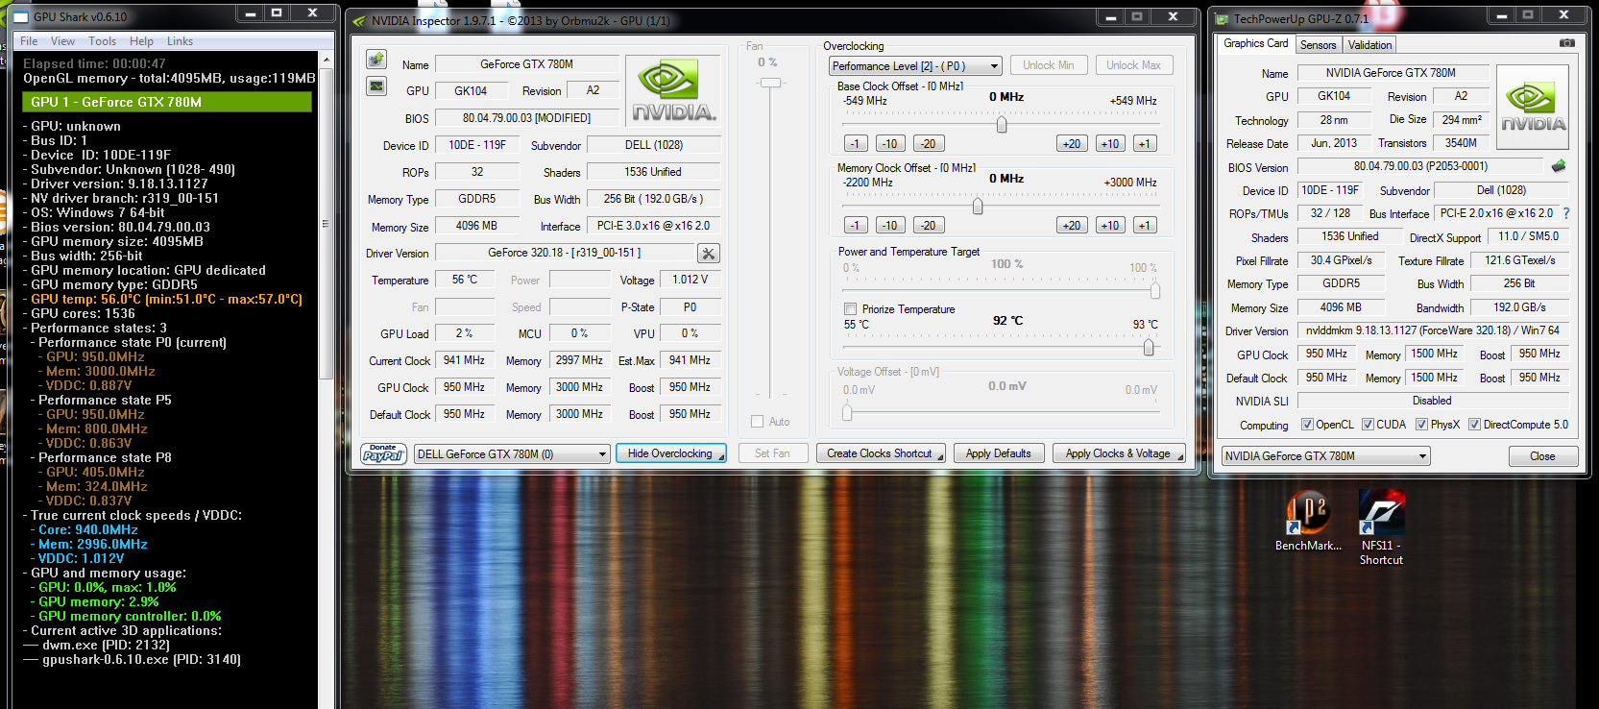Image resolution: width=1599 pixels, height=709 pixels.
Task: Select the Graphics Card tab in GPU-Z
Action: [x=1255, y=43]
